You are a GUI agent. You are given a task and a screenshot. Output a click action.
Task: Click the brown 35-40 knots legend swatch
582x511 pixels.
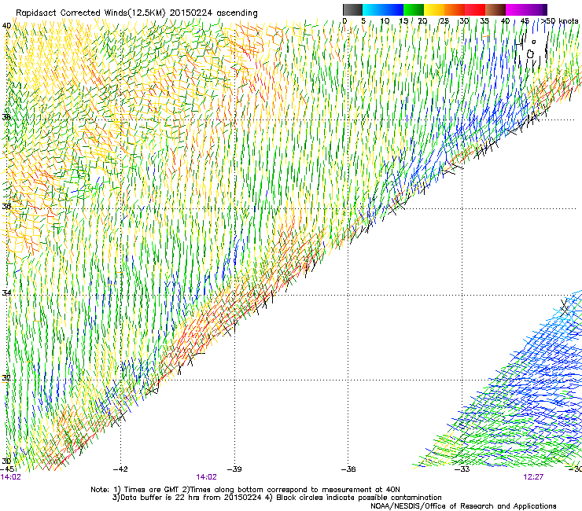pos(495,9)
